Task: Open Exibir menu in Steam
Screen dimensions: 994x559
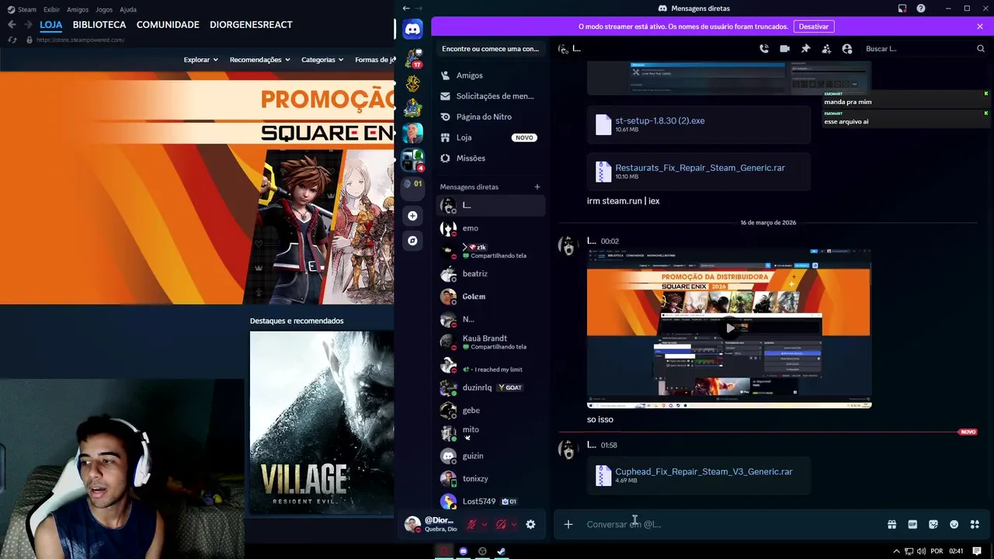Action: 52,9
